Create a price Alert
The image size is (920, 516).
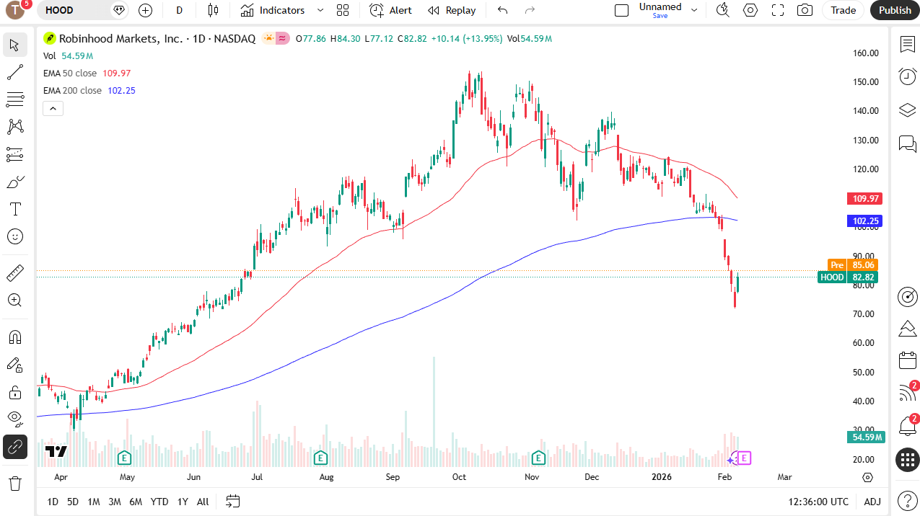[390, 10]
